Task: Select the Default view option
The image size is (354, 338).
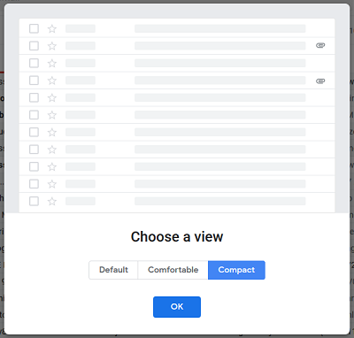Action: pyautogui.click(x=113, y=270)
